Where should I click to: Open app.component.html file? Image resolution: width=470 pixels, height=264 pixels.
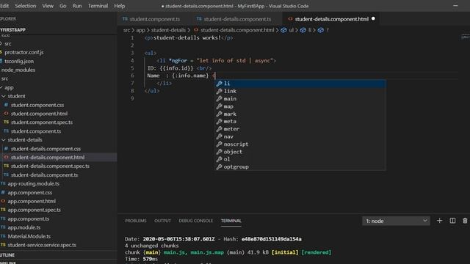32,201
